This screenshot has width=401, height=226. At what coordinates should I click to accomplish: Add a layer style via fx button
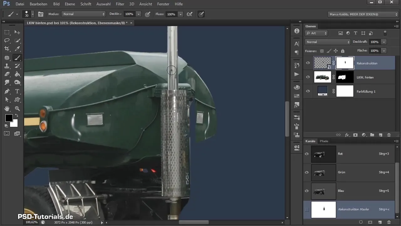coord(347,135)
